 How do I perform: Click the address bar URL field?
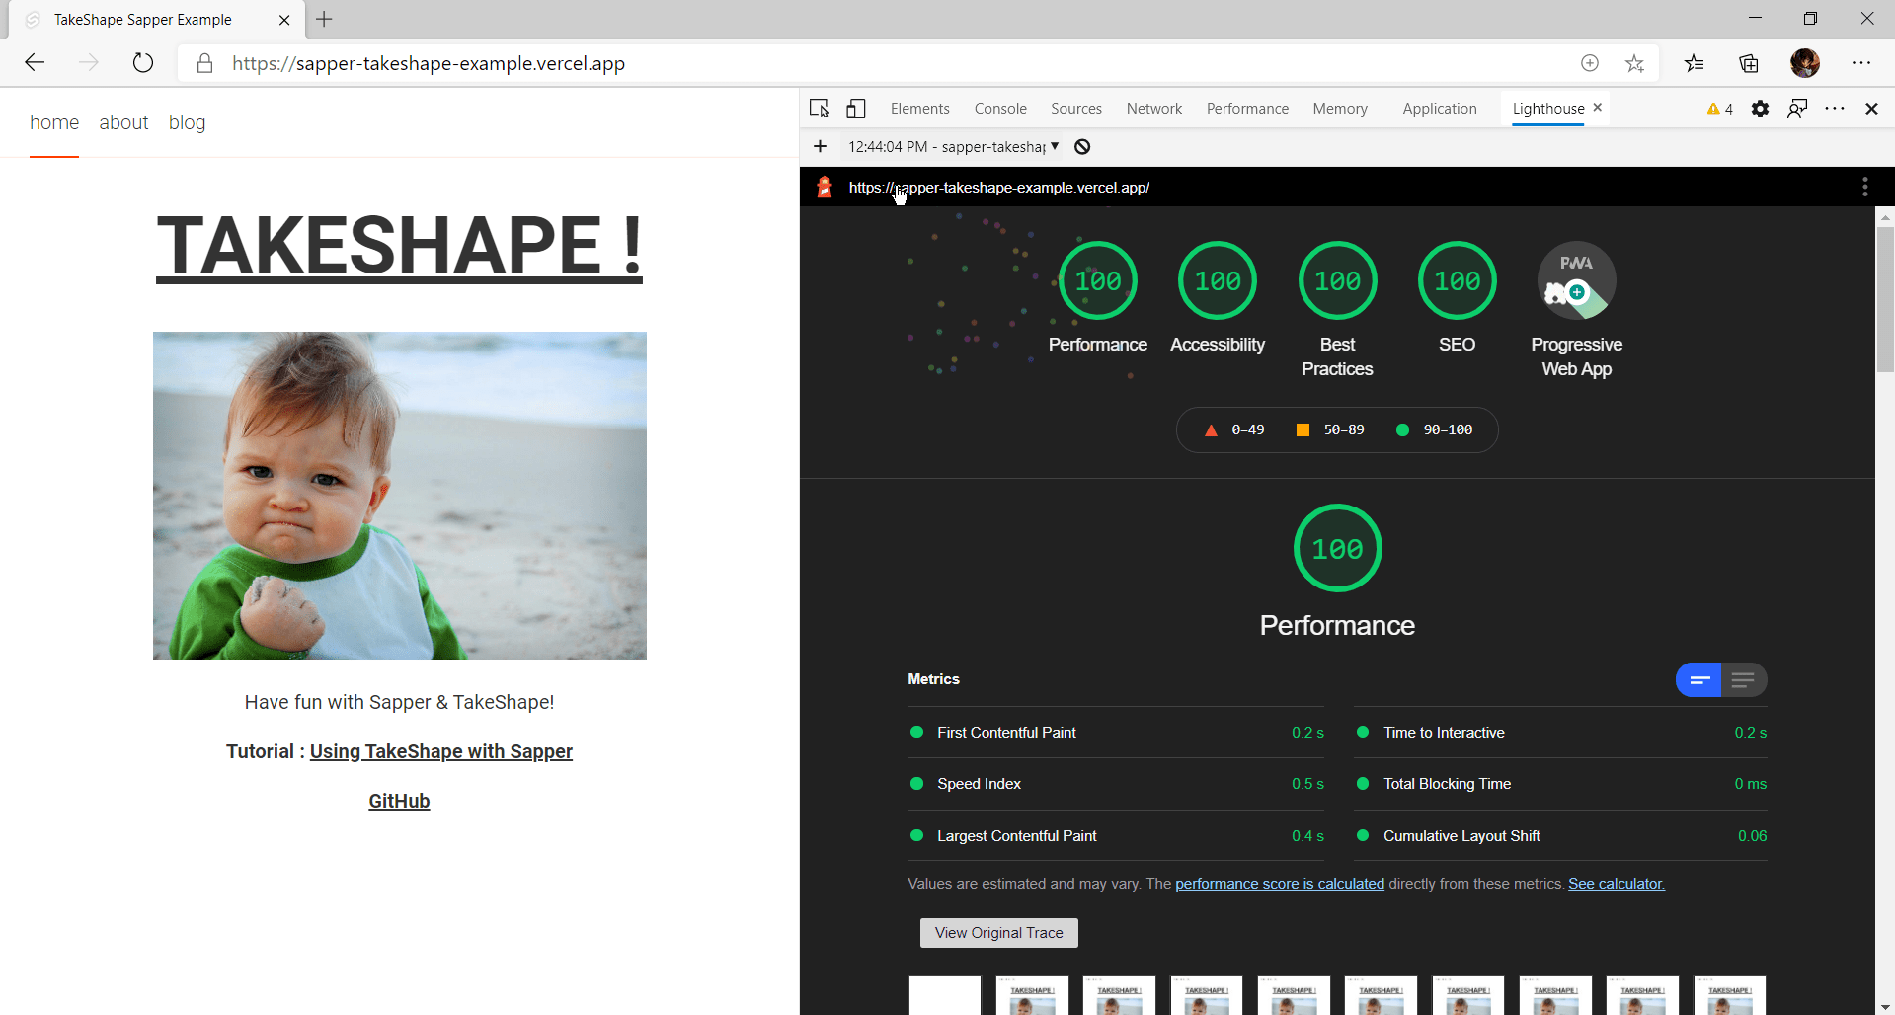coord(889,63)
